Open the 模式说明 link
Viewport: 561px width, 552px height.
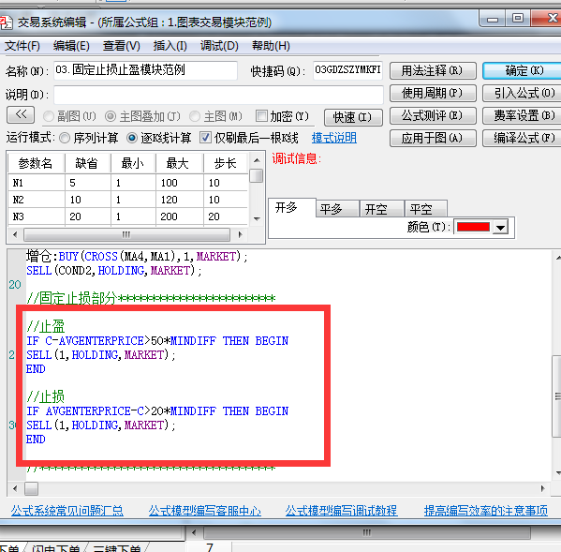(333, 138)
